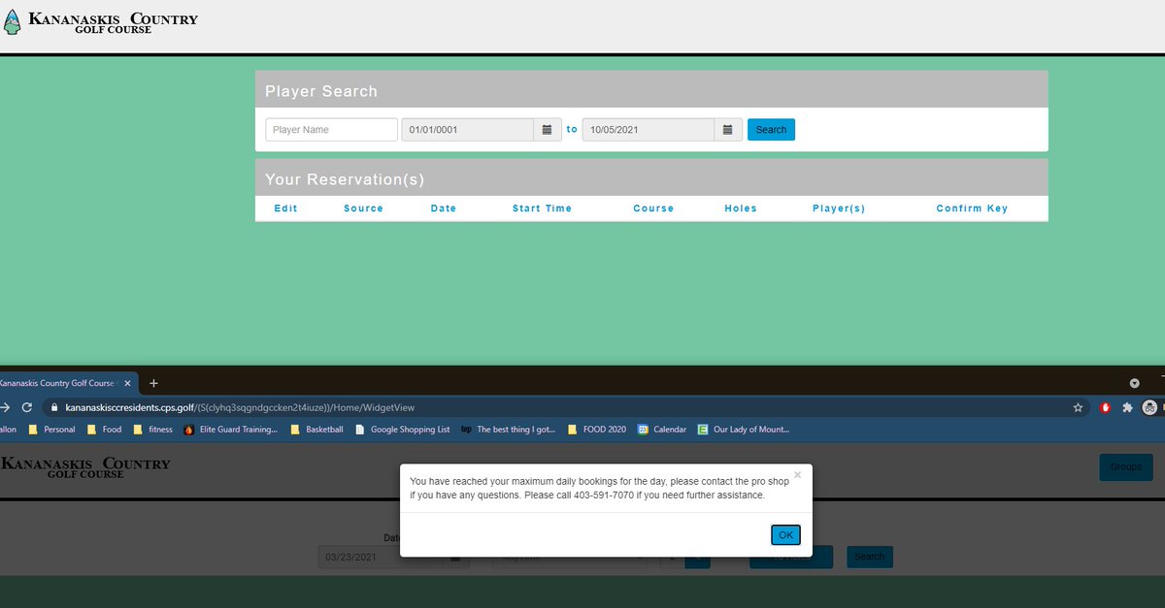Open the Chrome profile avatar
The height and width of the screenshot is (608, 1165).
click(x=1150, y=408)
